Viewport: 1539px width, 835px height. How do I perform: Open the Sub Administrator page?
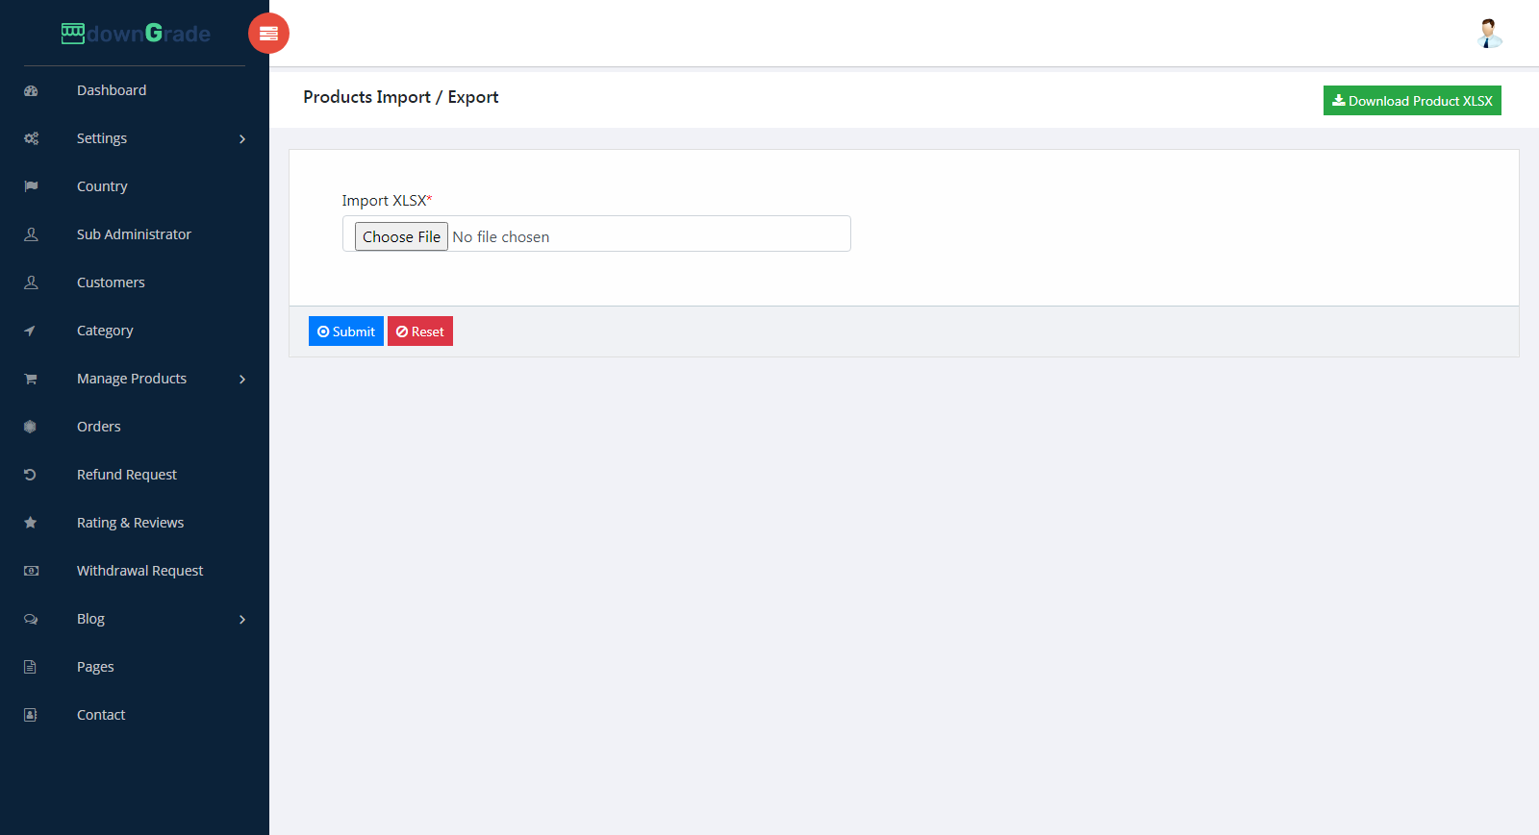click(134, 234)
